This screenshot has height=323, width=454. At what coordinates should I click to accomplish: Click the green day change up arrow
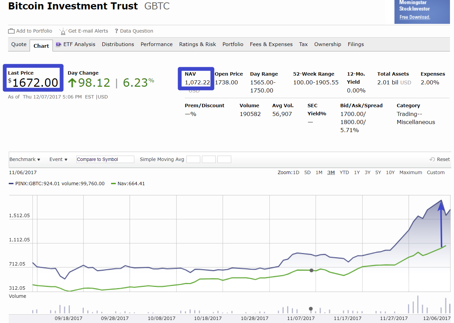tap(72, 83)
